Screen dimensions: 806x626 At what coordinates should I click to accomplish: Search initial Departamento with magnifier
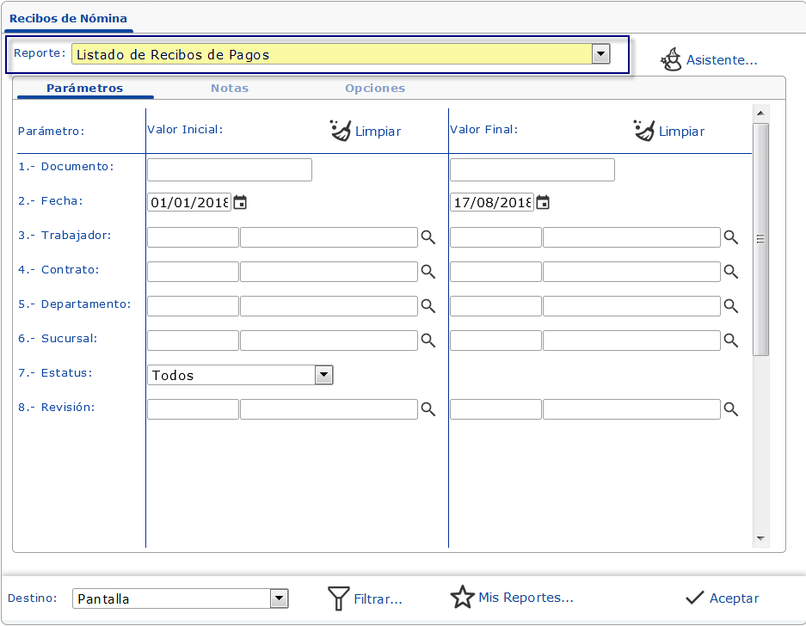pos(428,306)
